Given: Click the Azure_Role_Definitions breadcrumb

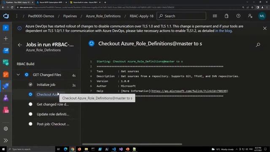Looking at the screenshot, I should tap(103, 16).
